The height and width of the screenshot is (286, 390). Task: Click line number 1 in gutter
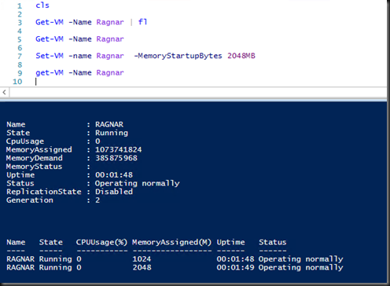pos(20,5)
